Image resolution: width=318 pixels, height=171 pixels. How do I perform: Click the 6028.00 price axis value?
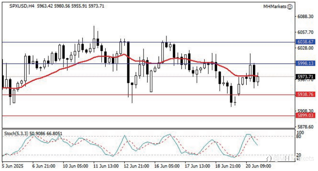click(x=305, y=48)
